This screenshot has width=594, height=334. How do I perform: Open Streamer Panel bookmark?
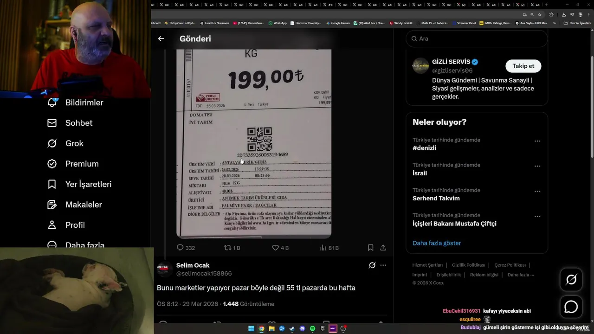pos(464,23)
